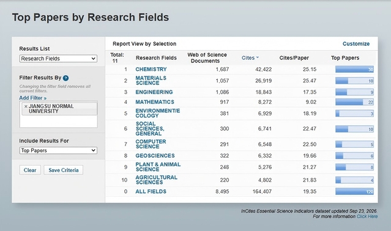
Task: Click inside the filter list box
Action: pos(58,121)
